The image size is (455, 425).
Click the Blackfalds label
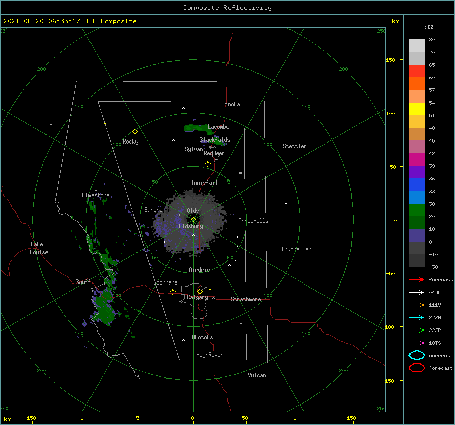[215, 140]
